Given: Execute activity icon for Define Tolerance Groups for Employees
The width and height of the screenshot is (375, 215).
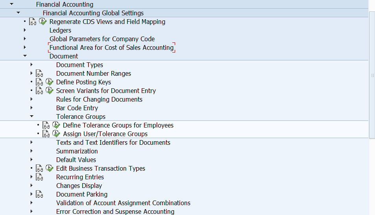Looking at the screenshot, I should point(56,125).
